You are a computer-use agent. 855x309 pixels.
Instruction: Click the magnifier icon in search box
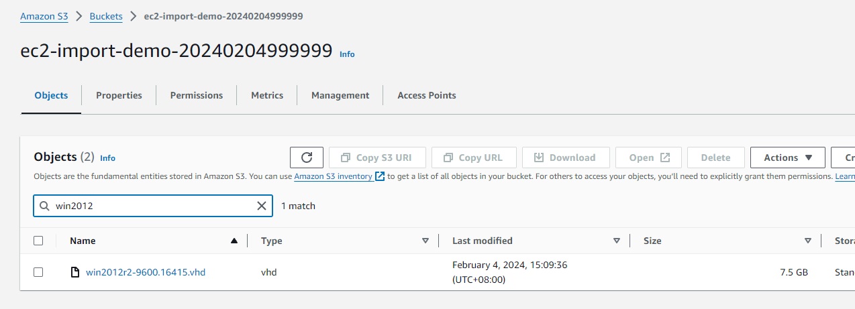pyautogui.click(x=45, y=206)
